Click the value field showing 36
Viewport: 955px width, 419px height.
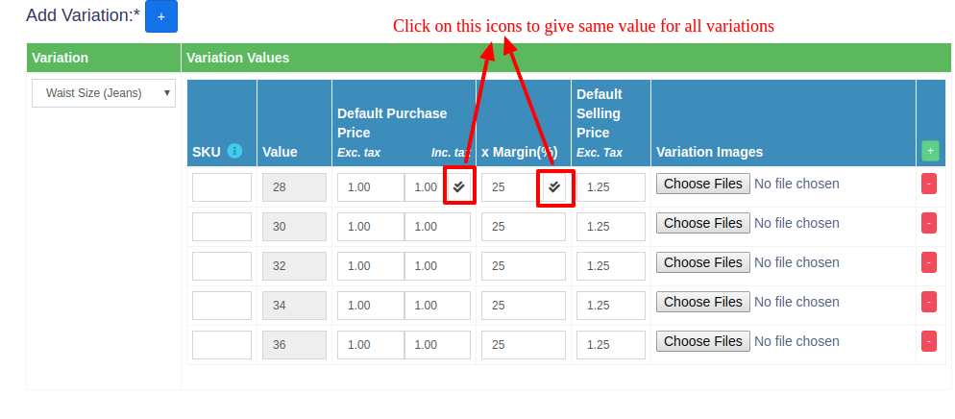[294, 345]
